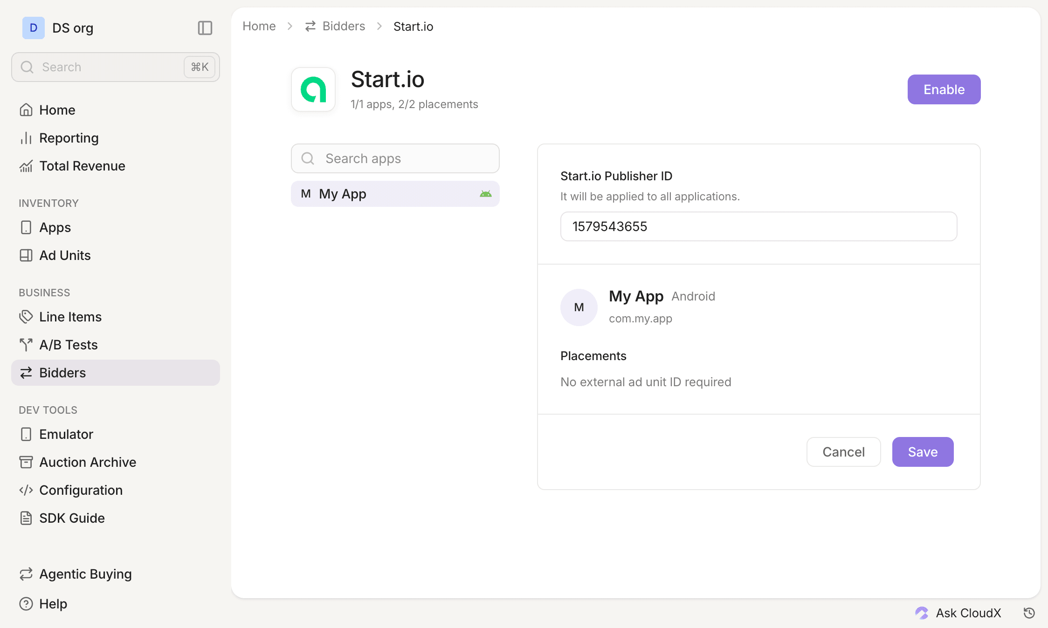
Task: Click the ⌘K shortcut badge
Action: click(200, 67)
